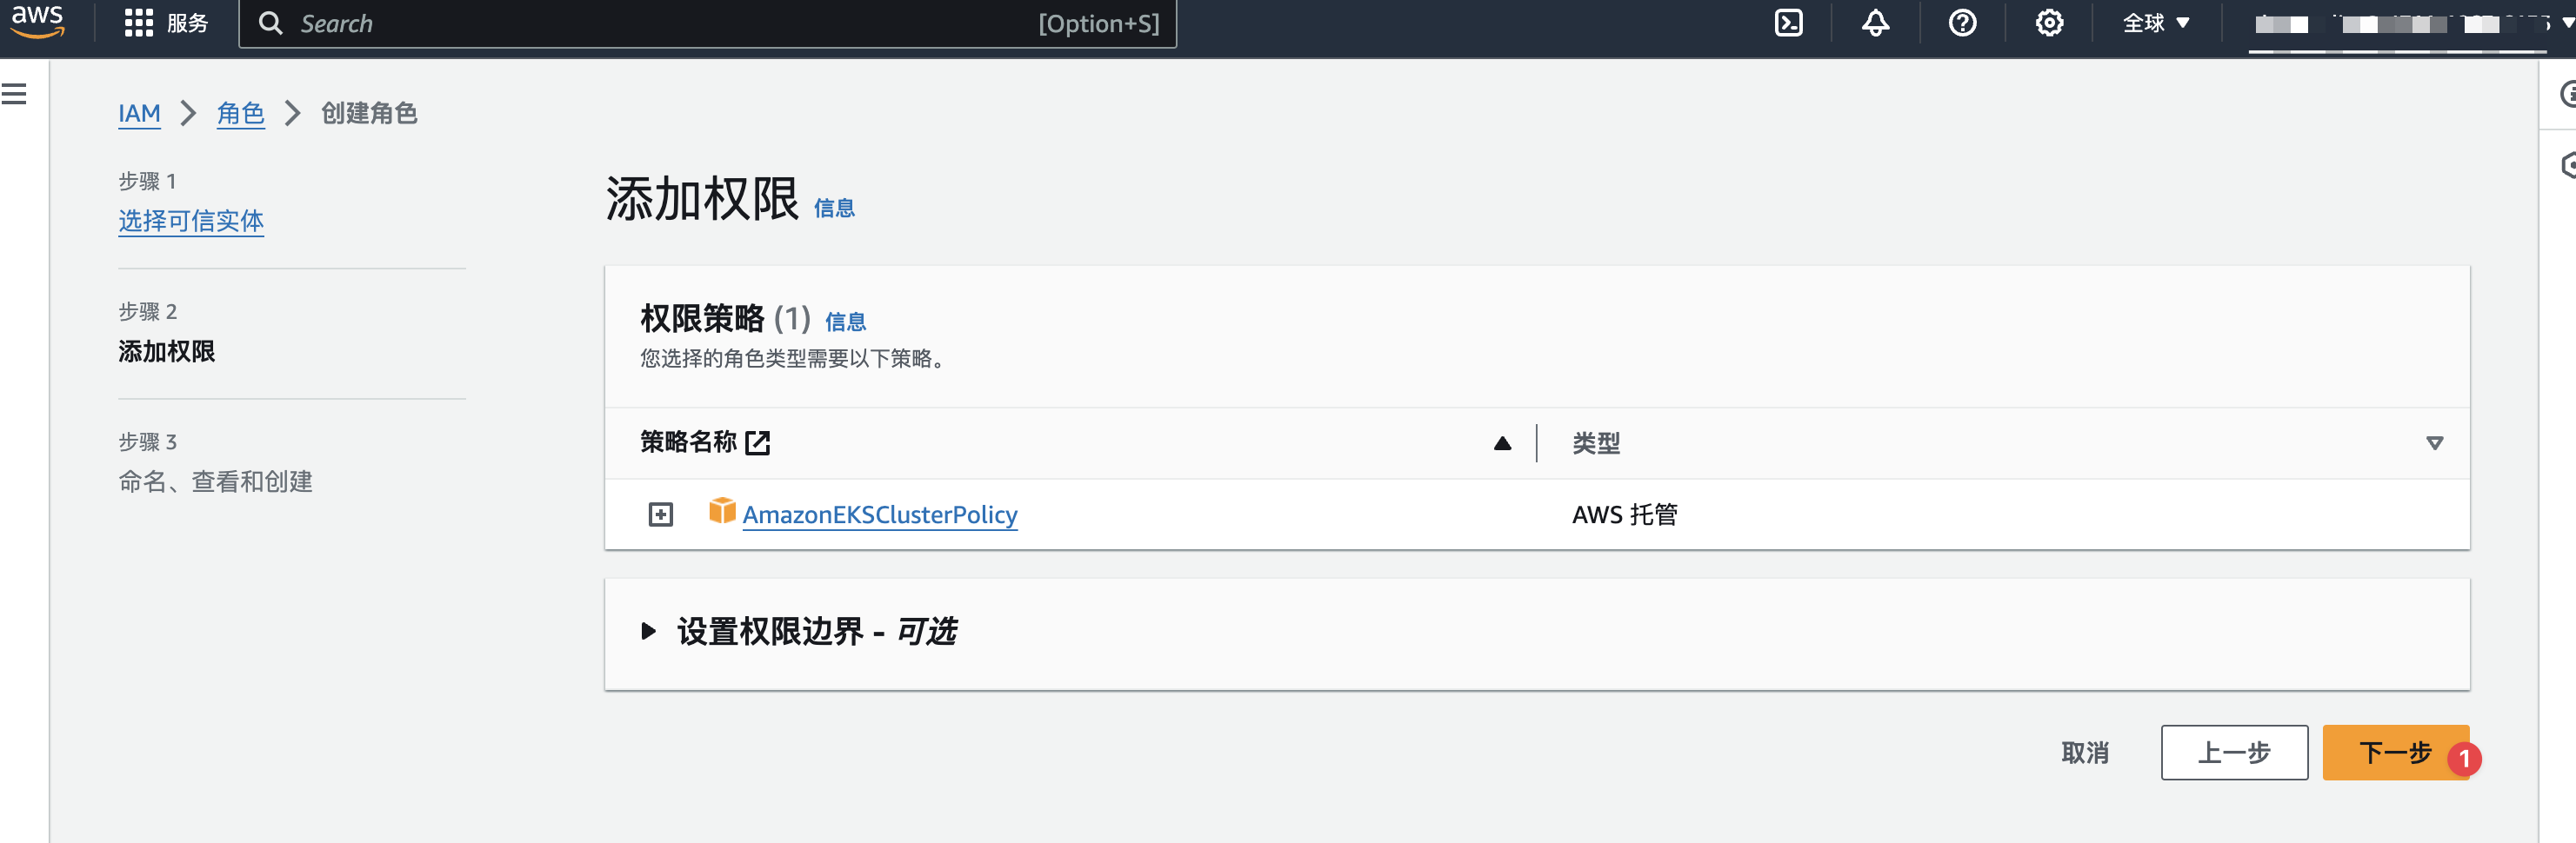Click the 信息 link beside 添加权限
Viewport: 2576px width, 843px height.
834,209
